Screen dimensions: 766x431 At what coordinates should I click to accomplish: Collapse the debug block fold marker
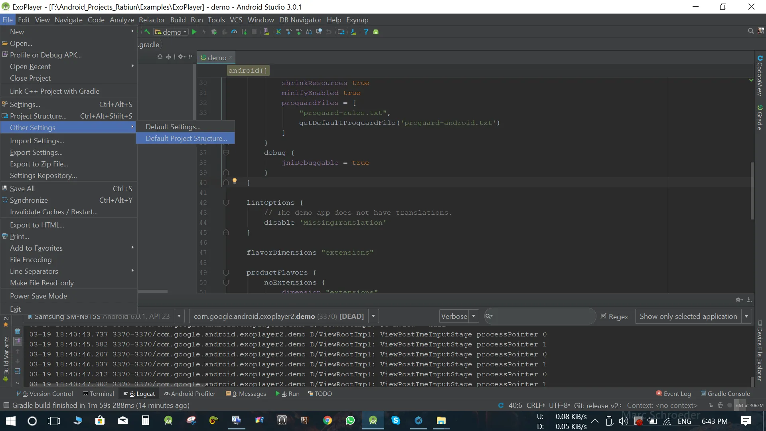pyautogui.click(x=226, y=153)
